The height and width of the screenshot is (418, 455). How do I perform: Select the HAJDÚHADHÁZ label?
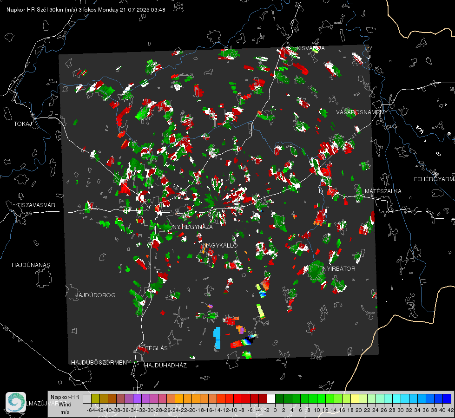tap(165, 366)
